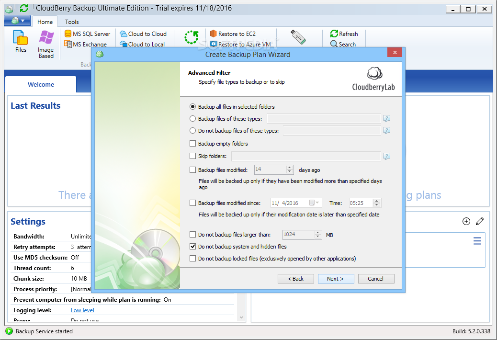Open the hamburger menu on the plan card
This screenshot has height=340, width=497.
[477, 241]
